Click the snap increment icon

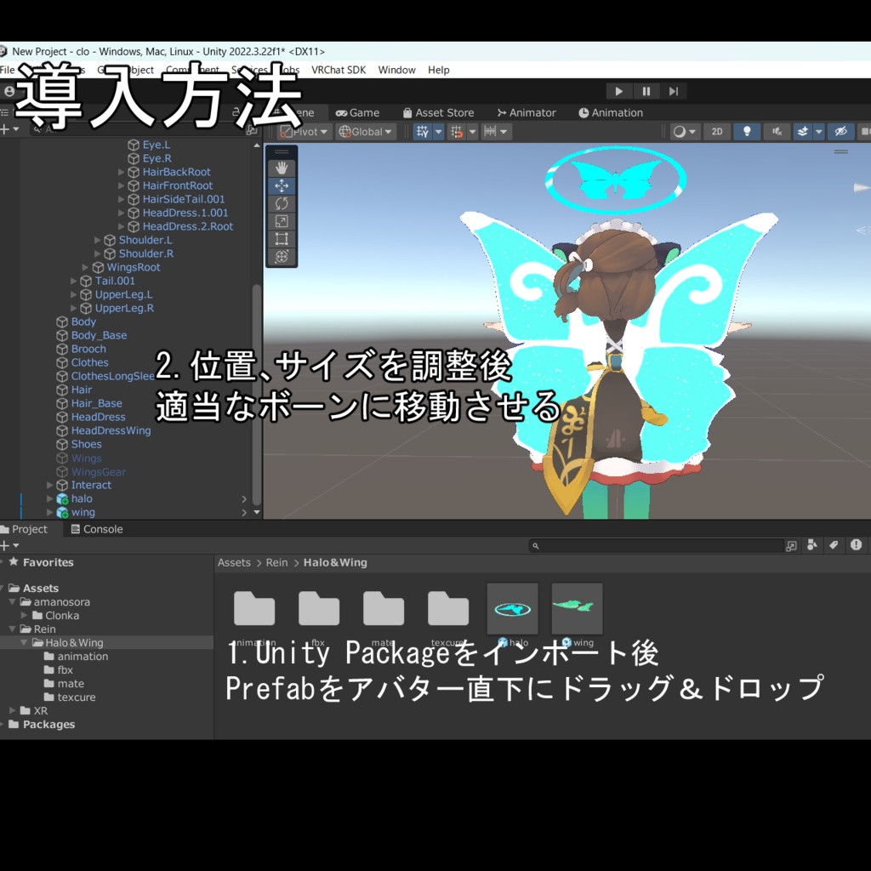(457, 132)
